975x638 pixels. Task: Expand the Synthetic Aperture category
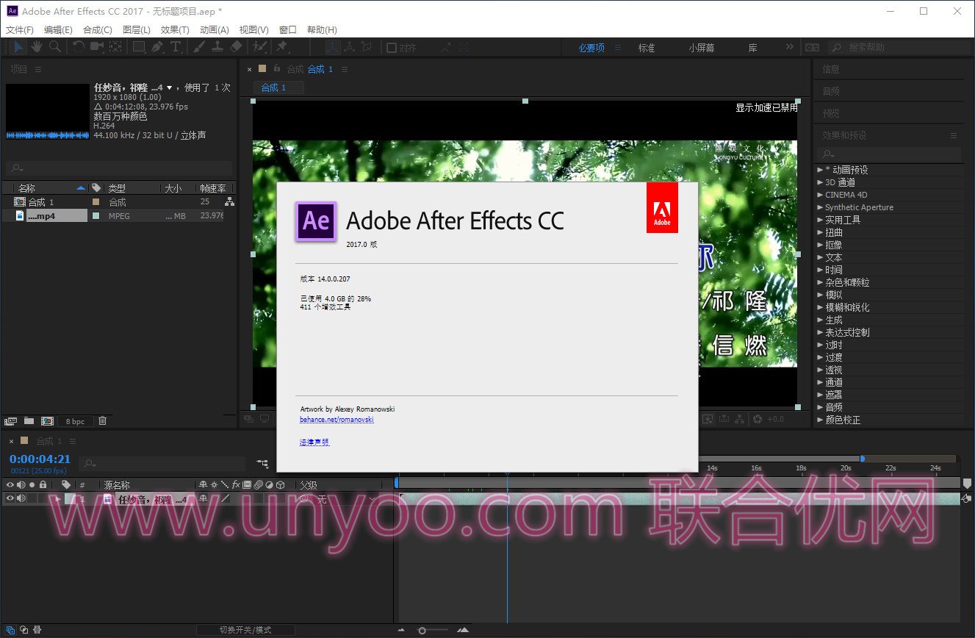pyautogui.click(x=820, y=207)
